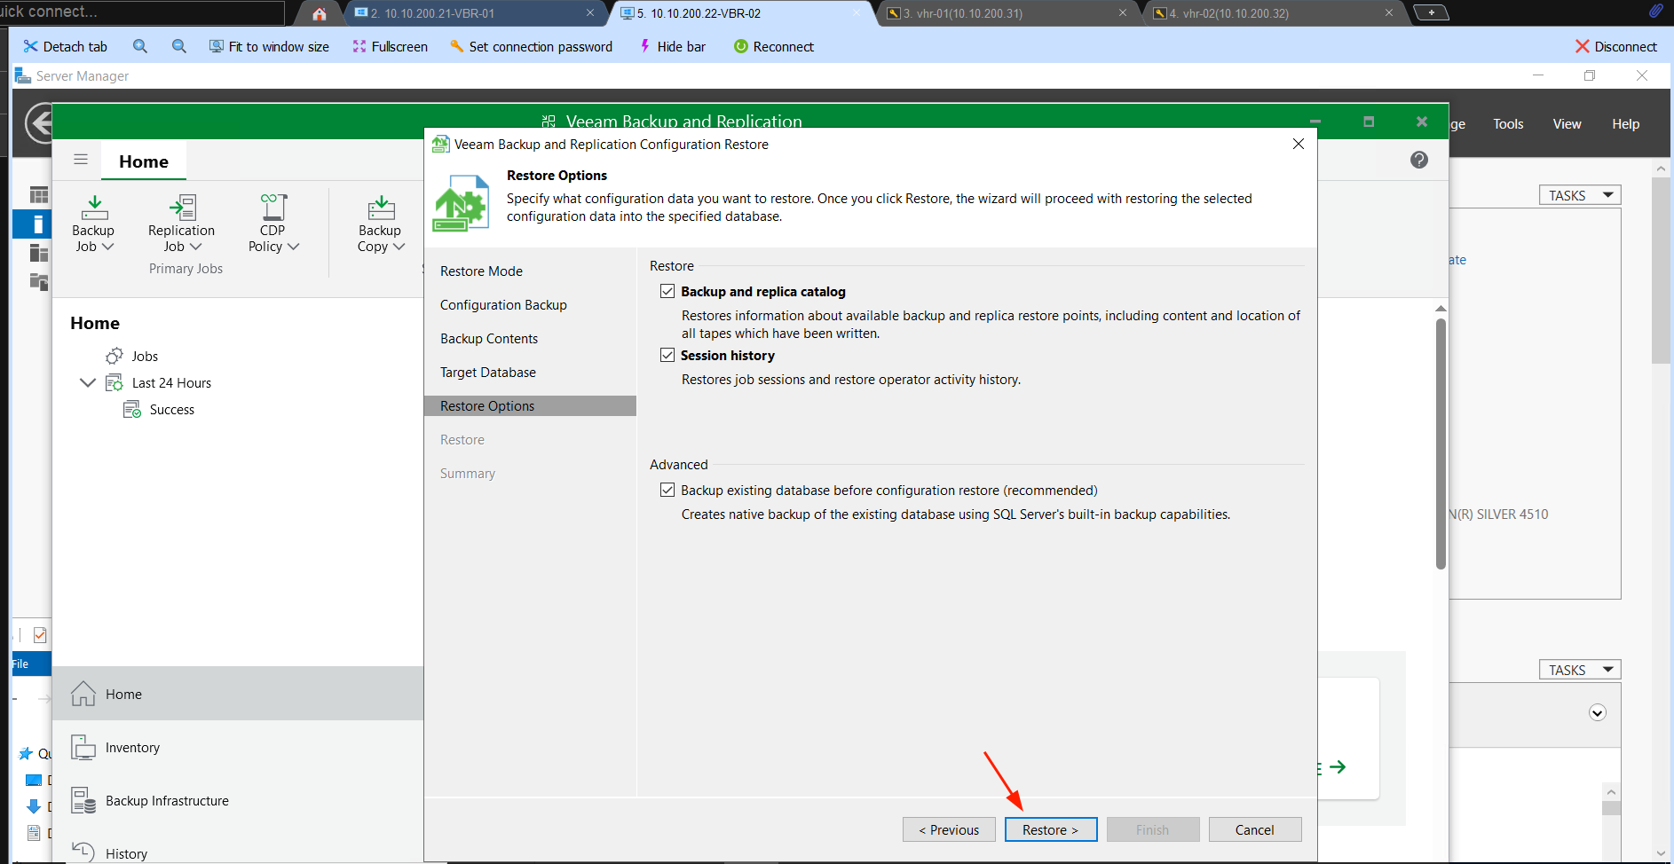Open the Server Manager Help menu
1674x864 pixels.
click(x=1625, y=124)
